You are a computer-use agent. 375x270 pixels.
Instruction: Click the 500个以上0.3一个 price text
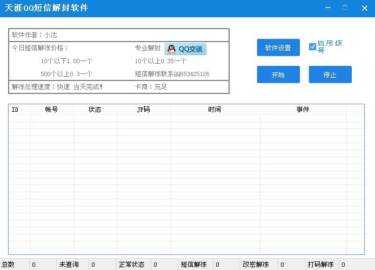[66, 74]
